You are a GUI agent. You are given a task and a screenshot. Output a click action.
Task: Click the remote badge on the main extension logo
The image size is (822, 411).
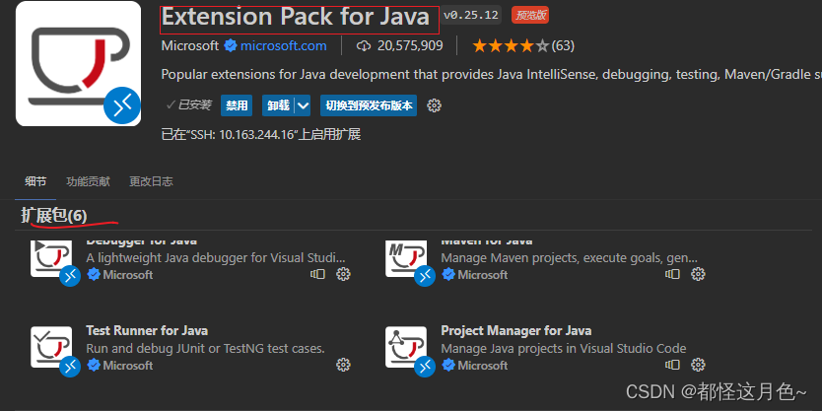click(x=122, y=105)
